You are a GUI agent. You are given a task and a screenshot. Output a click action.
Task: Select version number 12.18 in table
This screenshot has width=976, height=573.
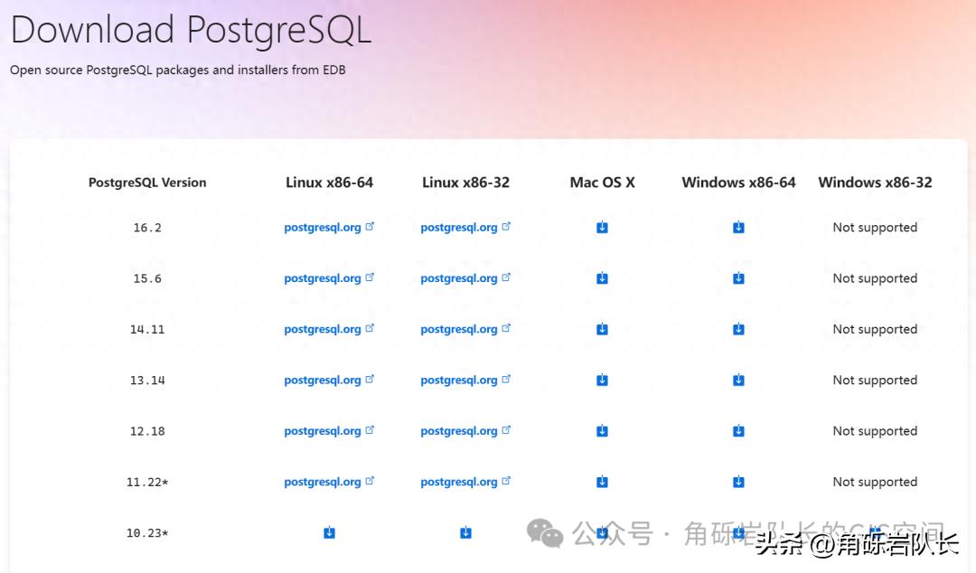click(147, 431)
